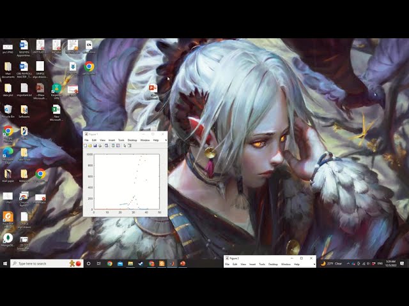Maximize the Figure 2 window
This screenshot has height=306, width=409.
(301, 258)
